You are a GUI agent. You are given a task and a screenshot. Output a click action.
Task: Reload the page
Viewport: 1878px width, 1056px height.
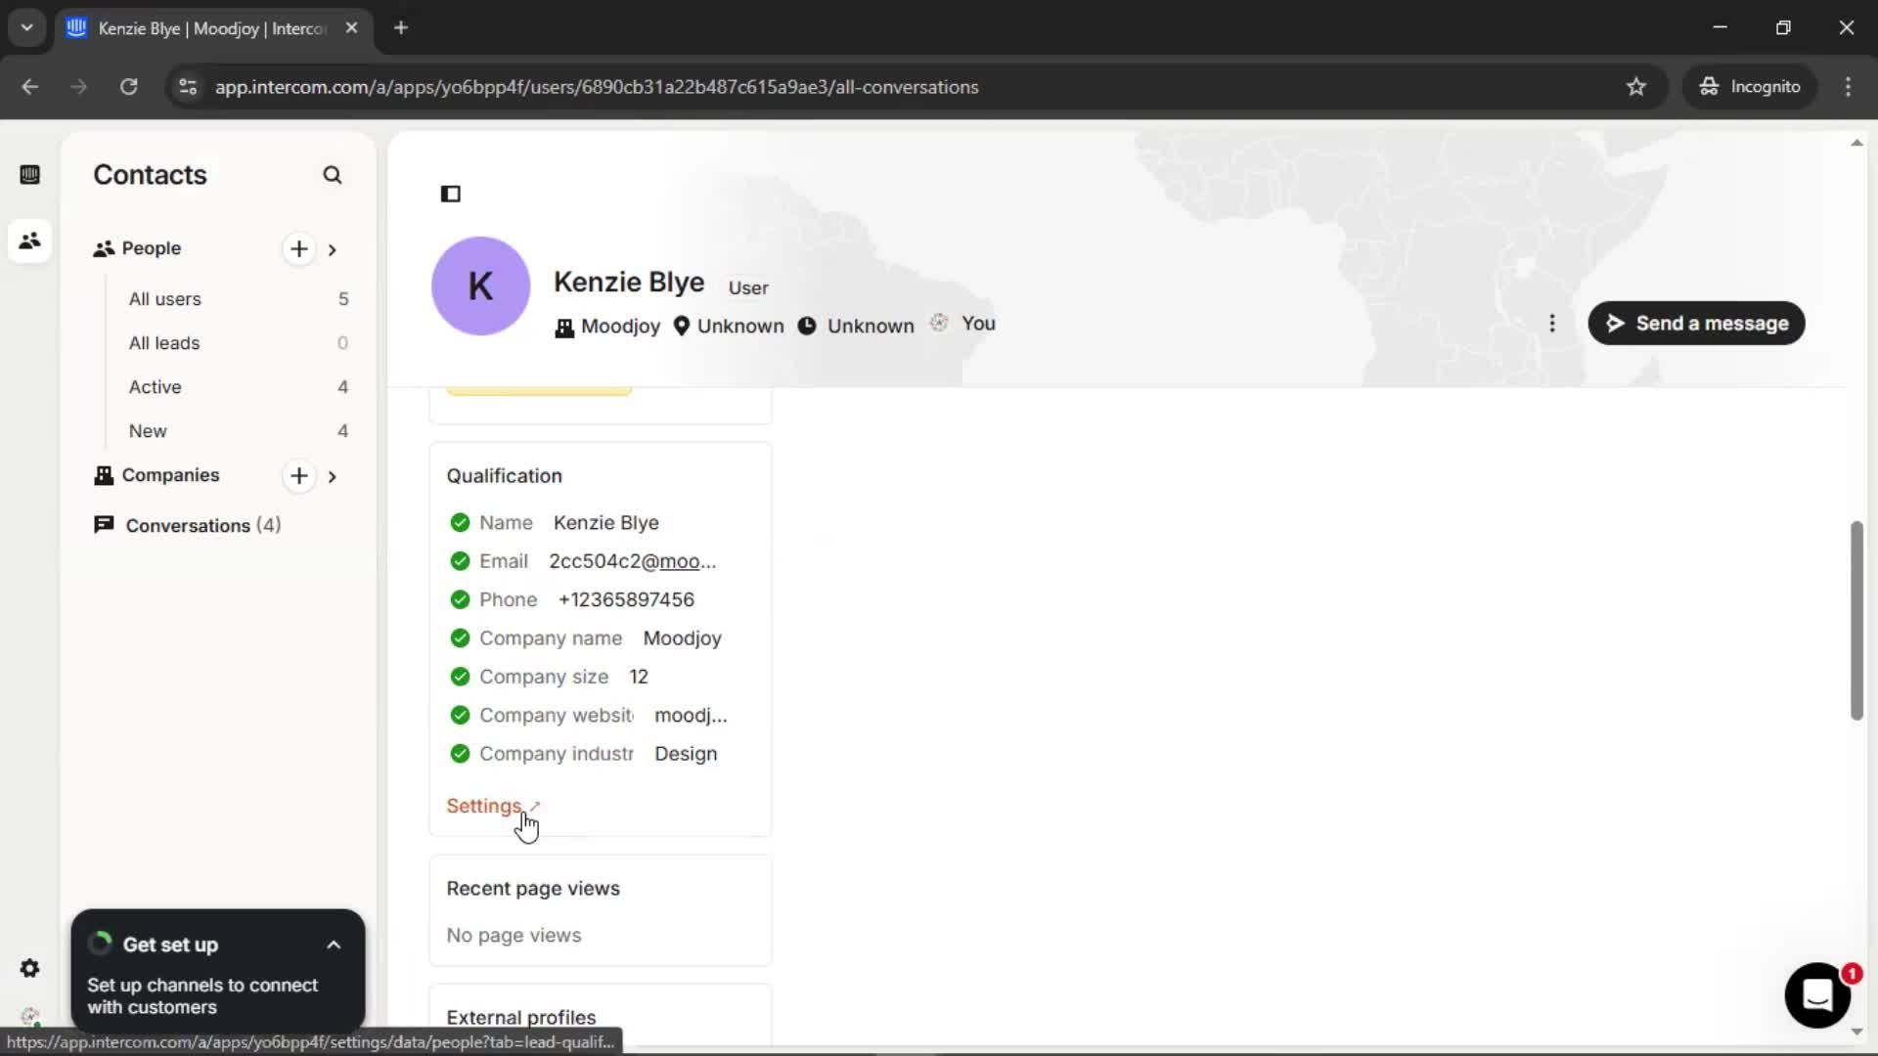[x=129, y=87]
